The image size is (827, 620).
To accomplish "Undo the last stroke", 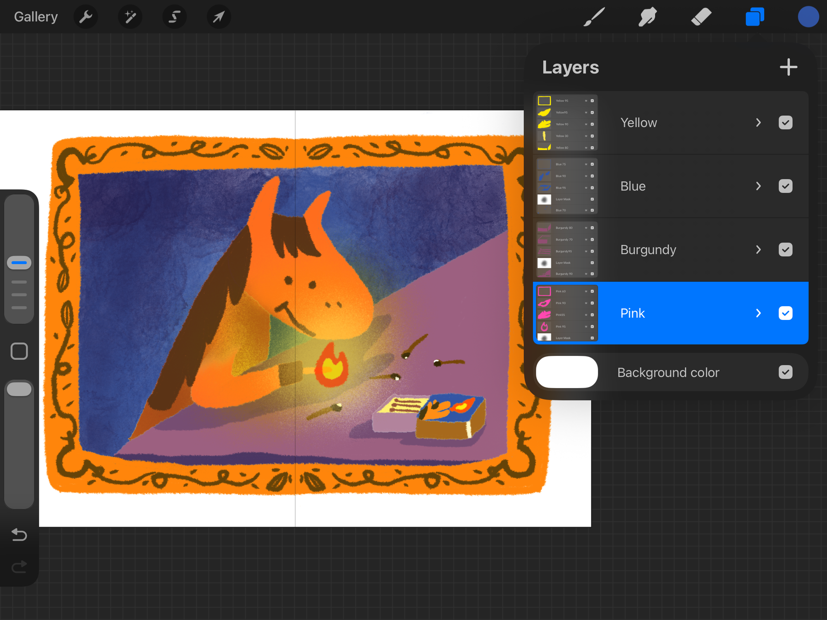I will click(x=19, y=535).
